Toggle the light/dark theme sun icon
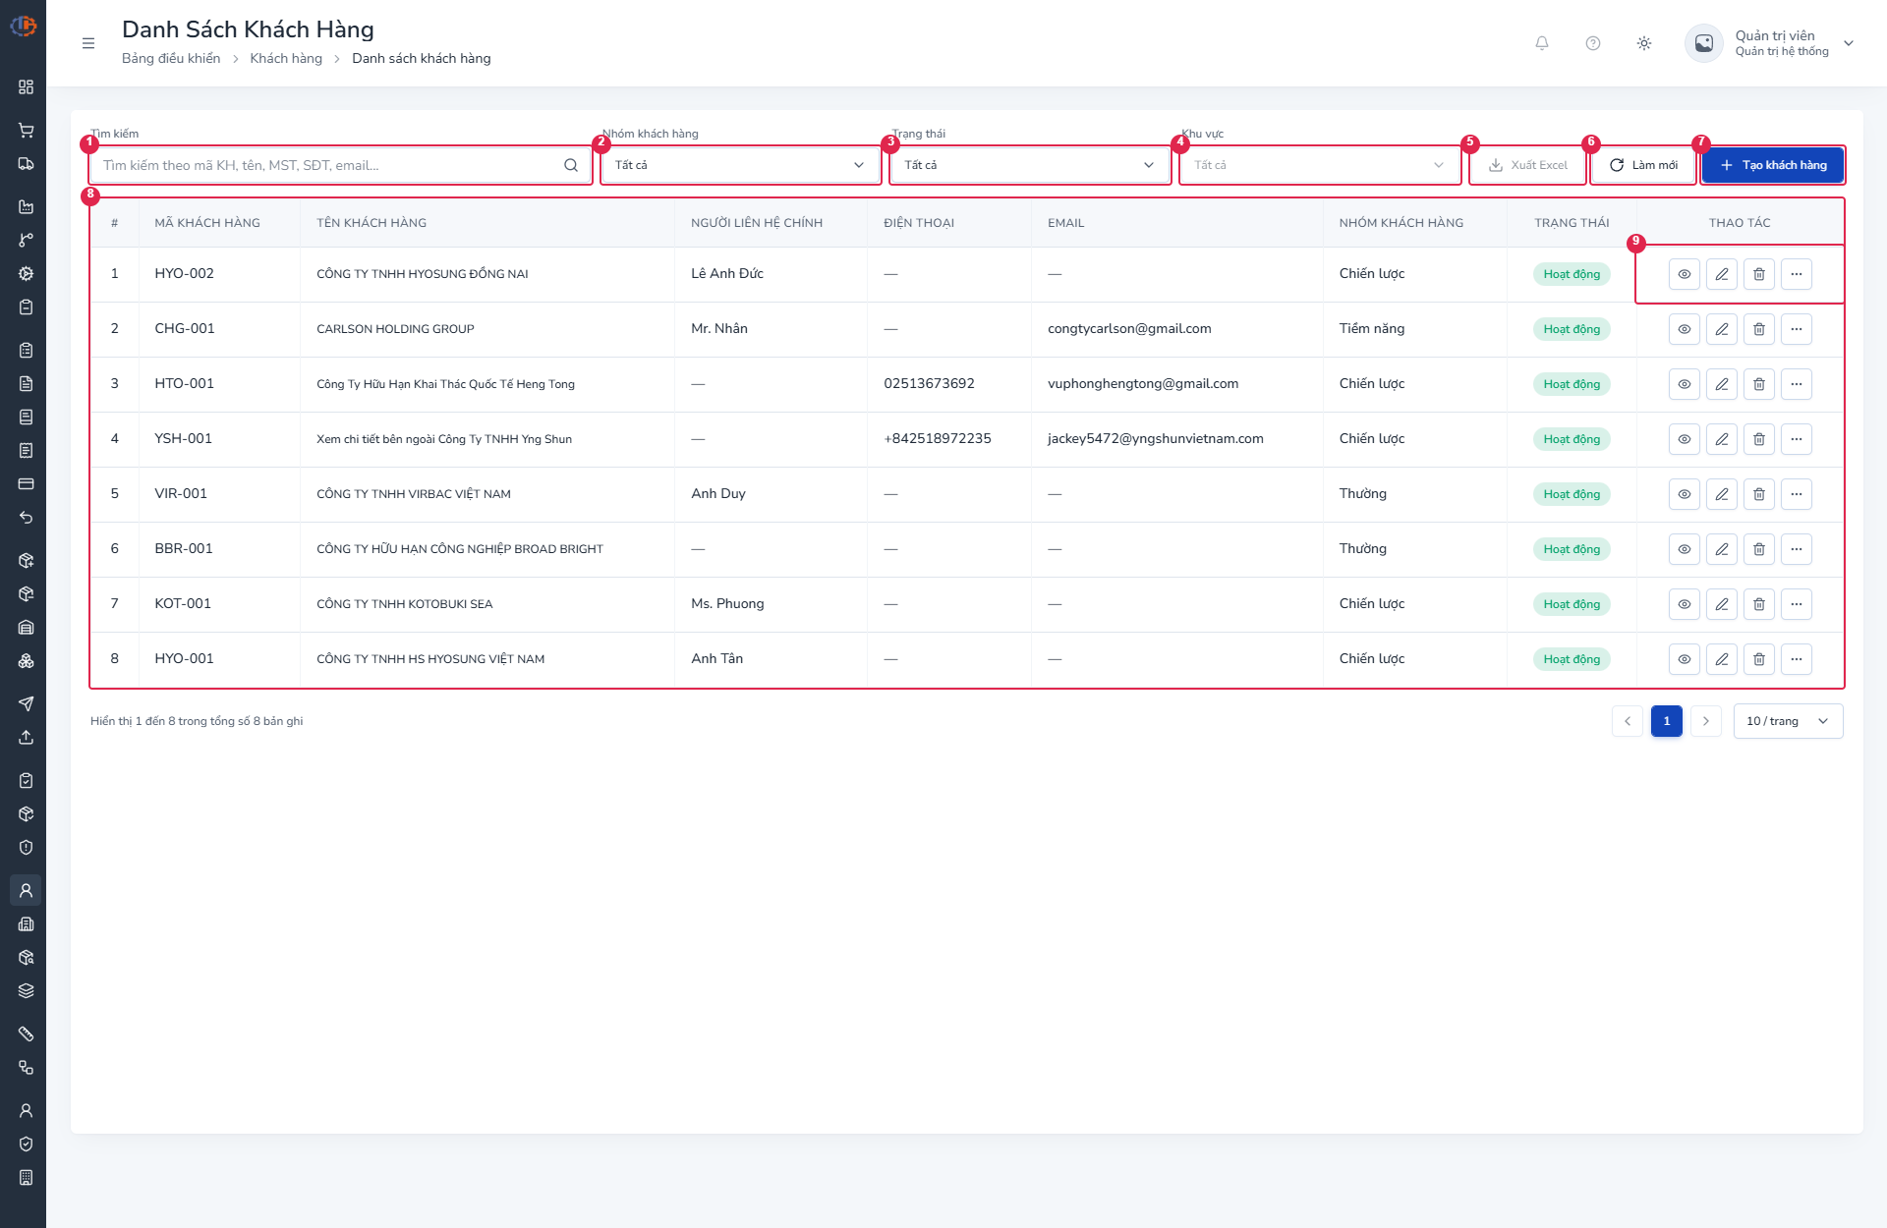Viewport: 1887px width, 1228px height. (1644, 43)
